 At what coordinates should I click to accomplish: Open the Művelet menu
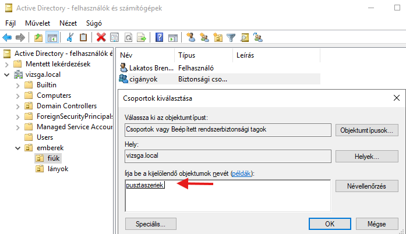[37, 23]
